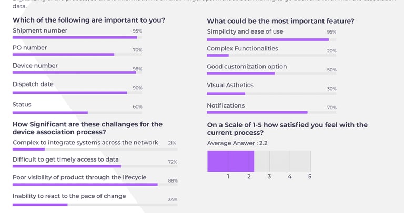This screenshot has height=213, width=404.
Task: Select the Device number 98% bar
Action: pyautogui.click(x=77, y=72)
